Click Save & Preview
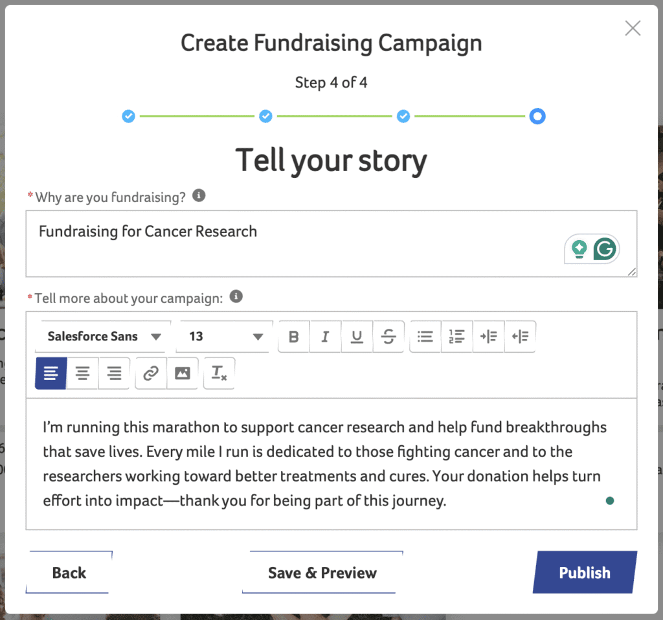This screenshot has height=620, width=663. click(x=322, y=573)
